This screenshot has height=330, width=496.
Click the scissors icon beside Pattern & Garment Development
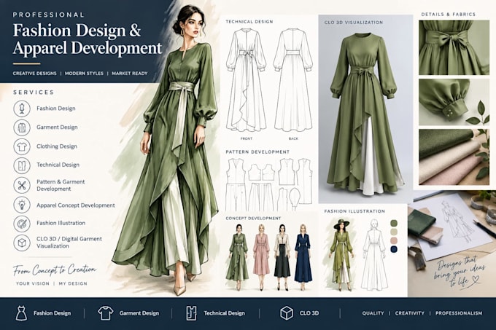coord(22,185)
